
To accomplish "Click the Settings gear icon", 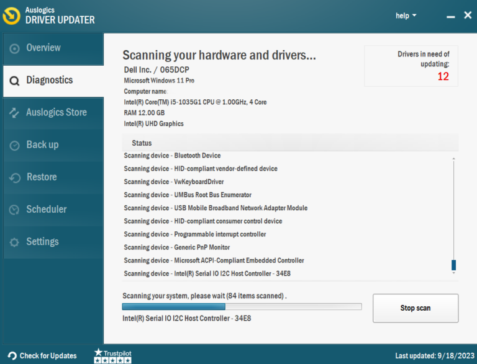I will [14, 242].
